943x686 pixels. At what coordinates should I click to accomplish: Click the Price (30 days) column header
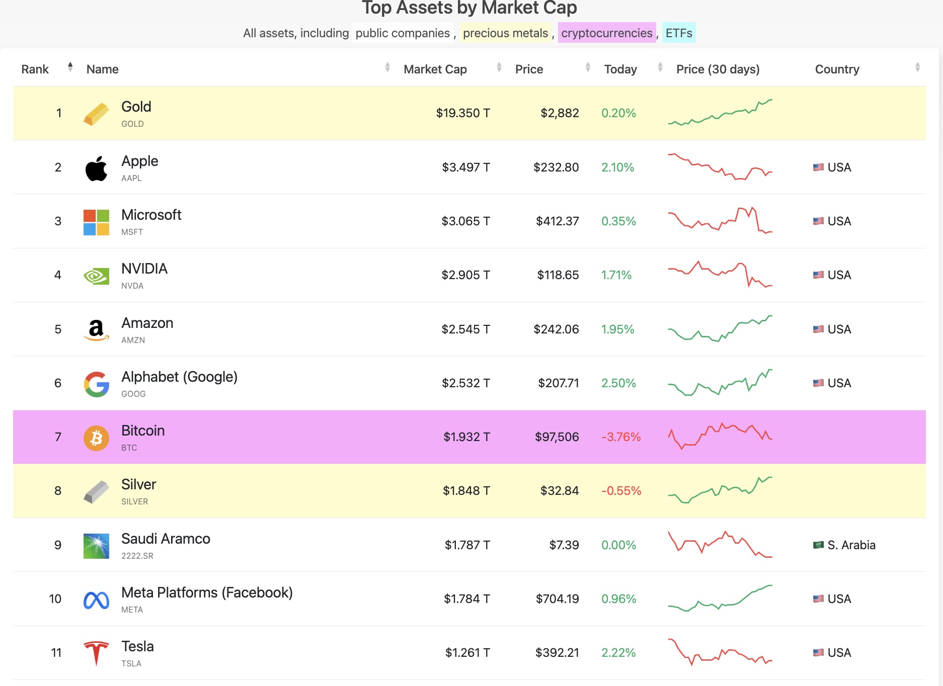coord(718,69)
